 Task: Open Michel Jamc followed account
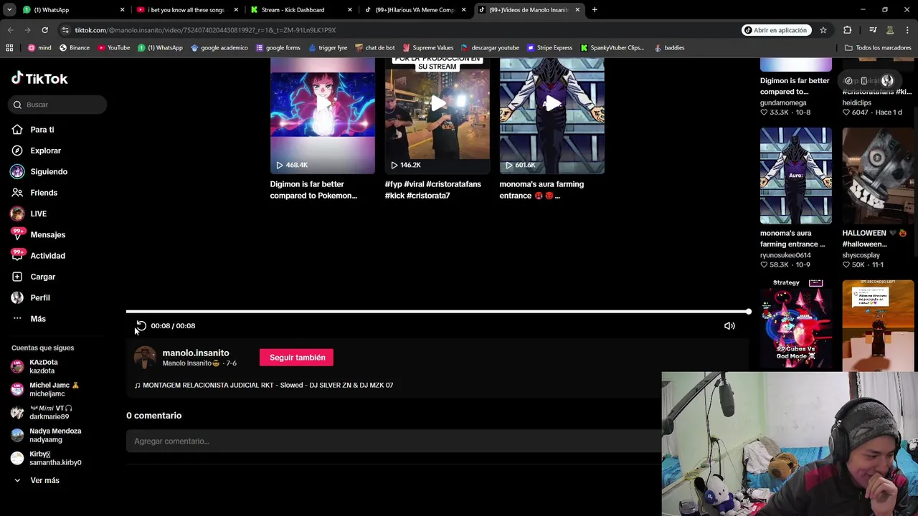[x=44, y=389]
